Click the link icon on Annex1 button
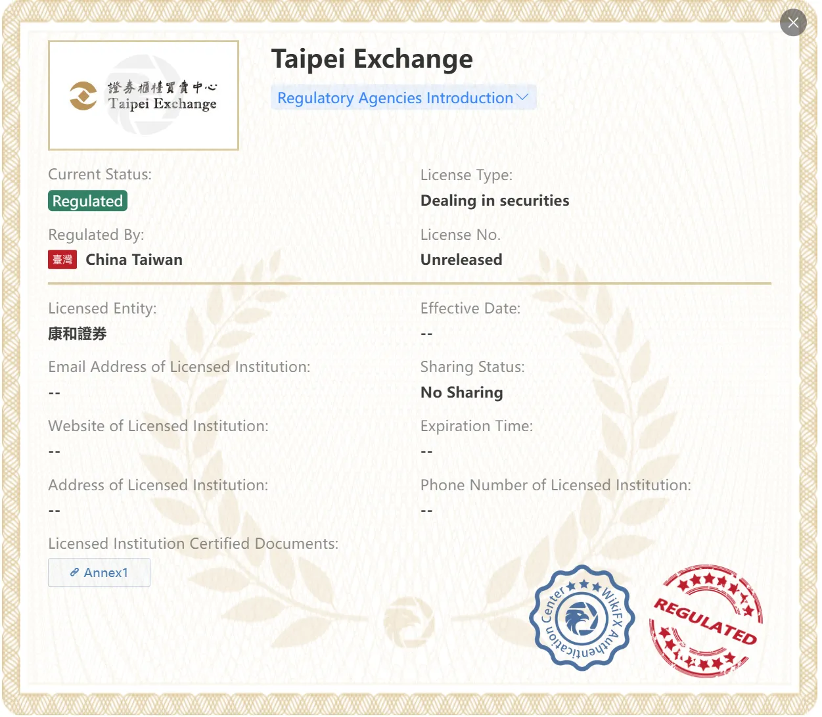 coord(75,572)
